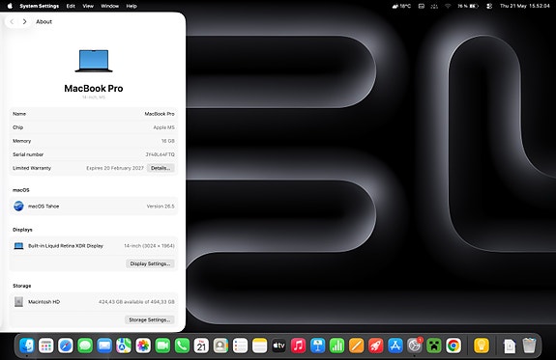The image size is (556, 360).
Task: Click the Built-in Liquid Retina XDR Display row
Action: [93, 246]
